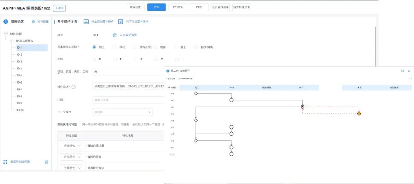Select the 储存/获取 radio button
The image size is (414, 184).
point(135,47)
